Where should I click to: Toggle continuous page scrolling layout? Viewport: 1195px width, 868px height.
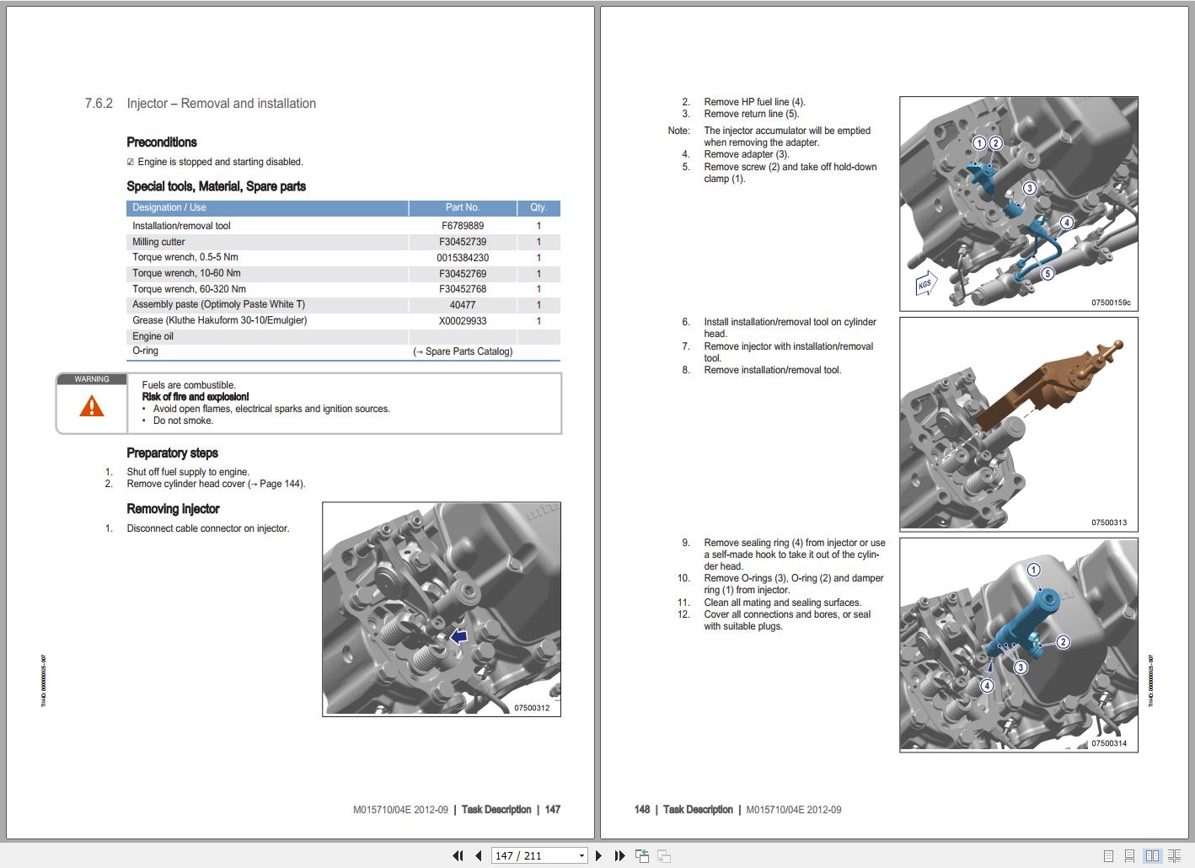pyautogui.click(x=1131, y=855)
